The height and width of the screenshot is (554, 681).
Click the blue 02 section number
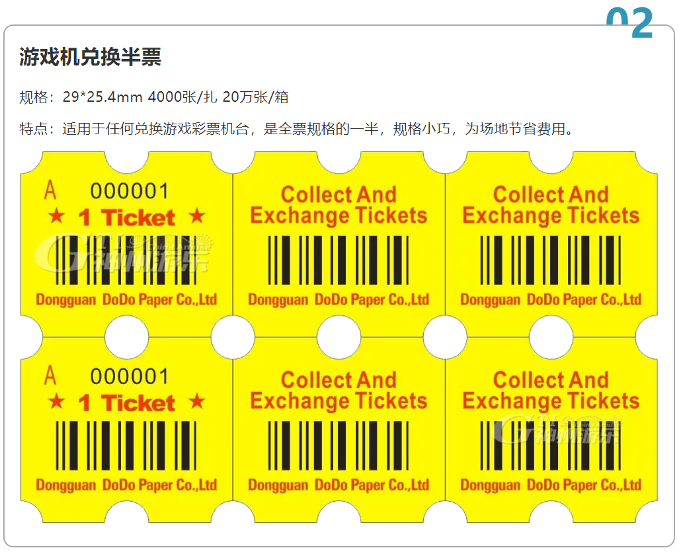(x=629, y=22)
